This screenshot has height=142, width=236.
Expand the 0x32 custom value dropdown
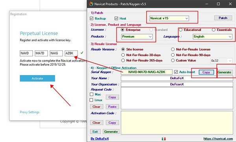click(x=221, y=61)
